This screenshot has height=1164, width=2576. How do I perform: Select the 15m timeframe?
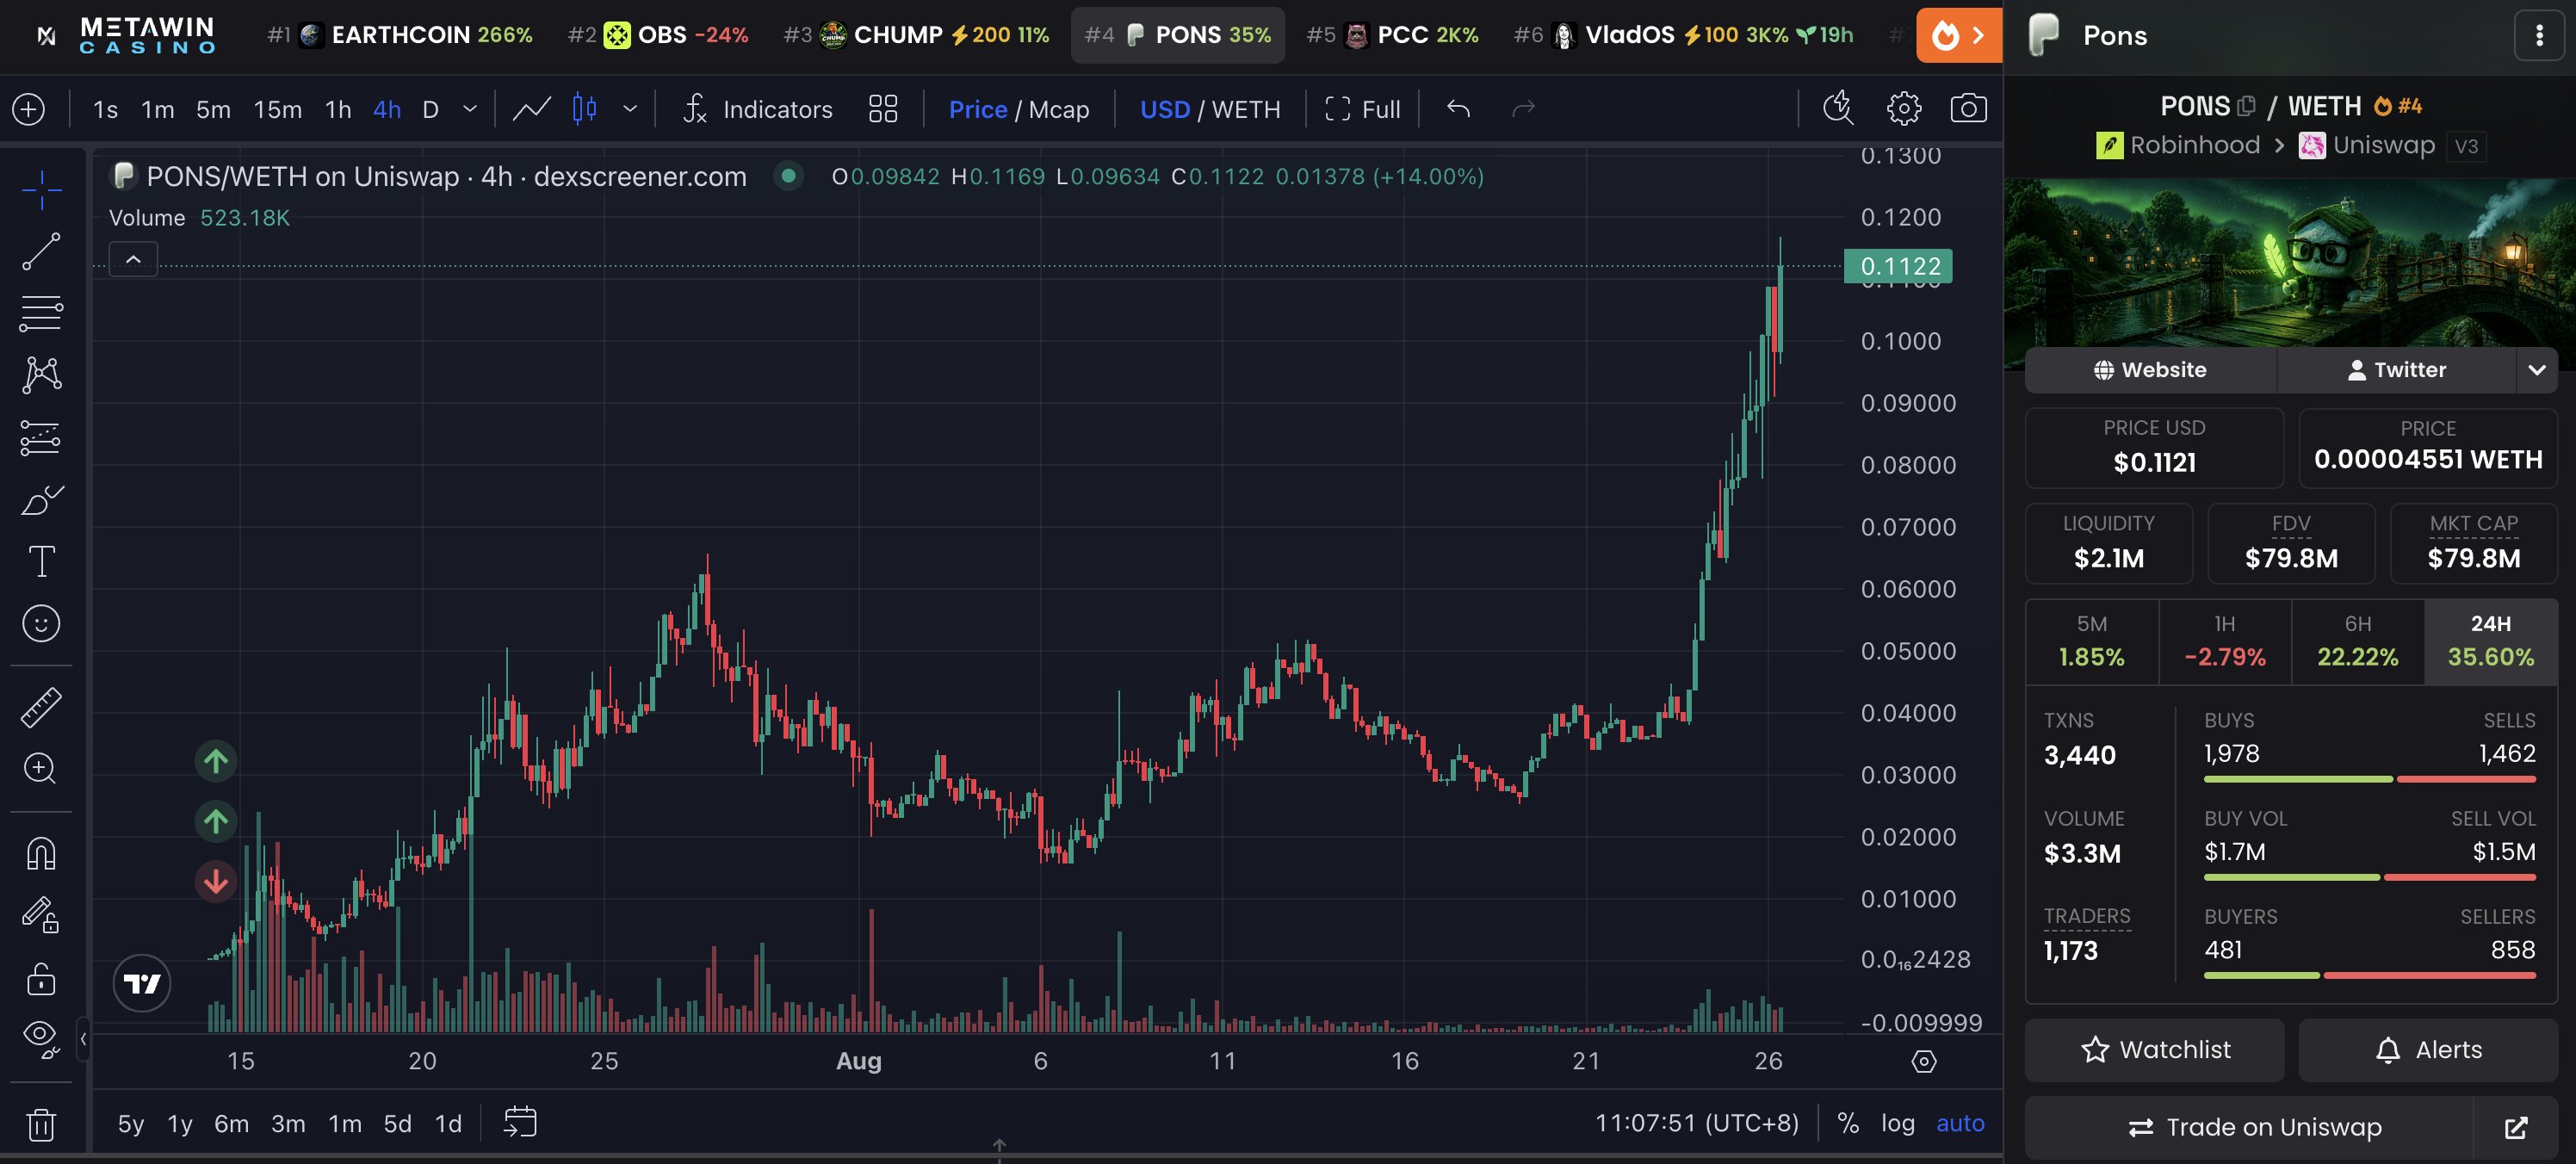point(277,109)
